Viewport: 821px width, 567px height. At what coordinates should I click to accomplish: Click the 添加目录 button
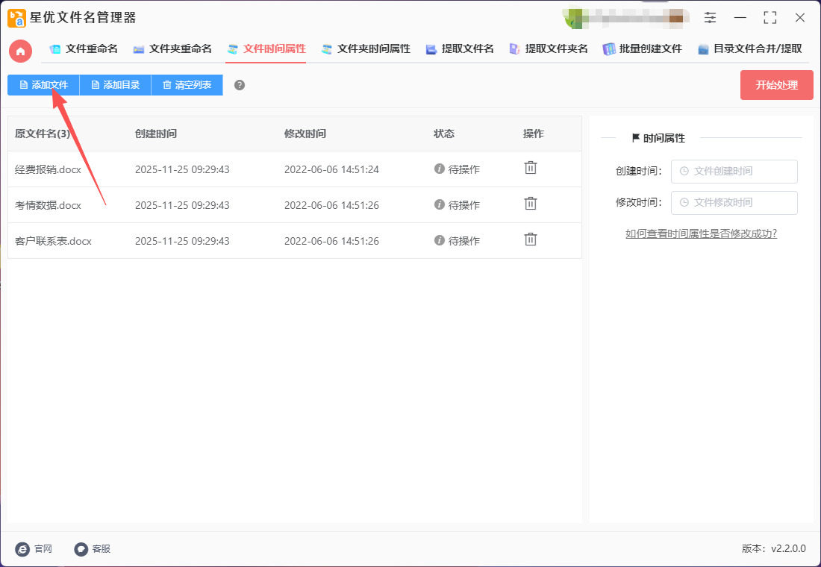115,85
